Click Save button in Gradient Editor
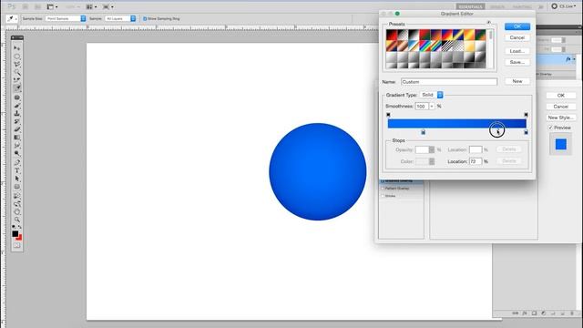Viewport: 583px width, 328px height. pos(517,62)
